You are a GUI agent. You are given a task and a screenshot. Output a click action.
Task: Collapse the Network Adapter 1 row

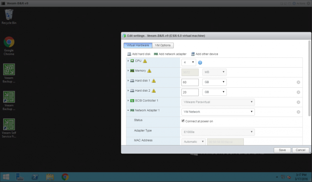point(128,110)
